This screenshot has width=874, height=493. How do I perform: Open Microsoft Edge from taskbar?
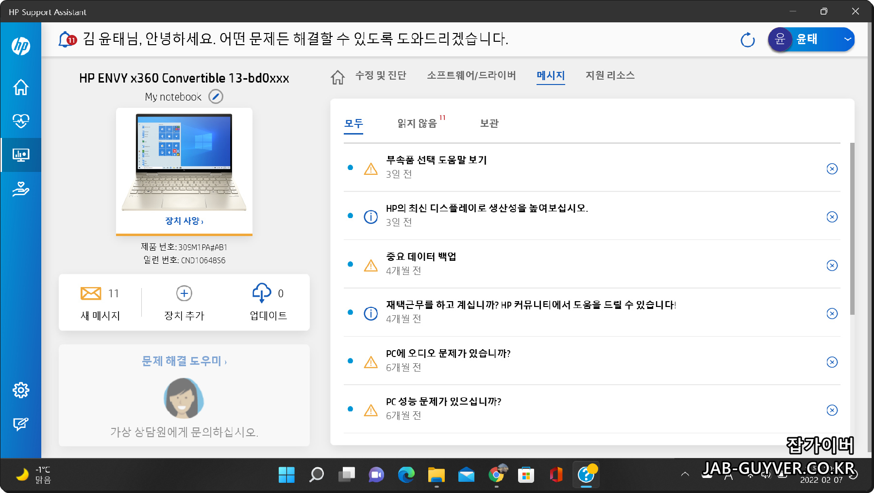pos(406,475)
